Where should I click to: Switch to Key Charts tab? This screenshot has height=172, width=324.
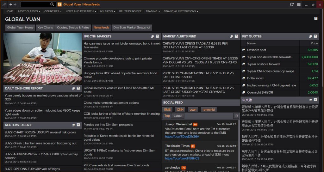pos(45,28)
